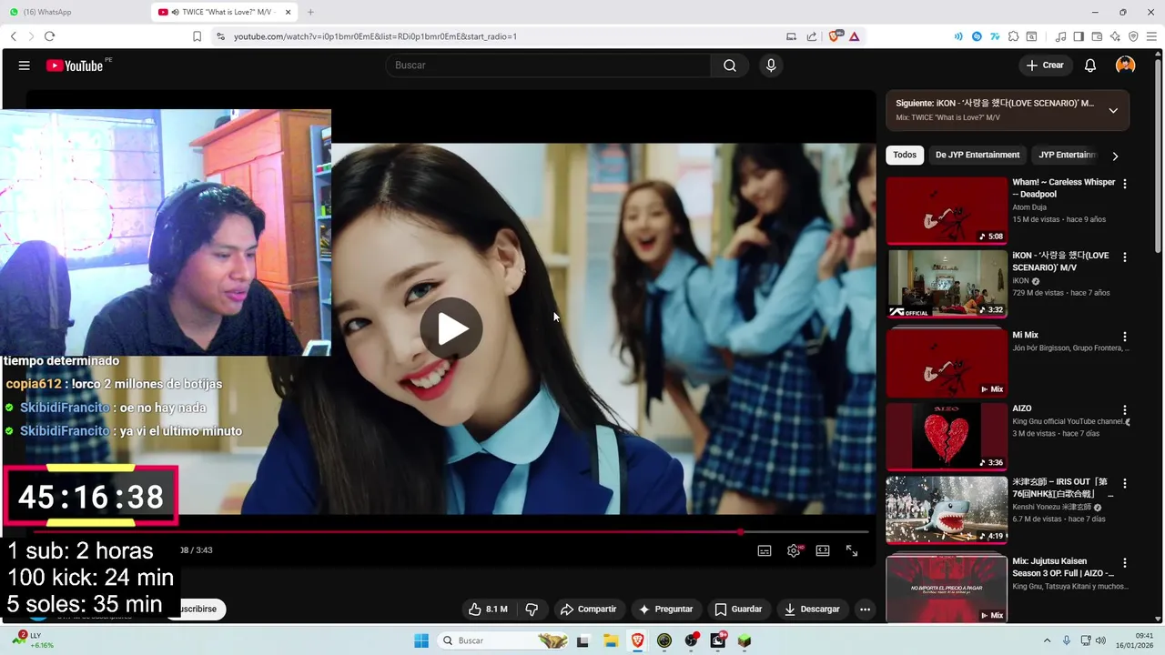Image resolution: width=1165 pixels, height=655 pixels.
Task: Open the Minecraft block taskbar icon
Action: [x=745, y=640]
